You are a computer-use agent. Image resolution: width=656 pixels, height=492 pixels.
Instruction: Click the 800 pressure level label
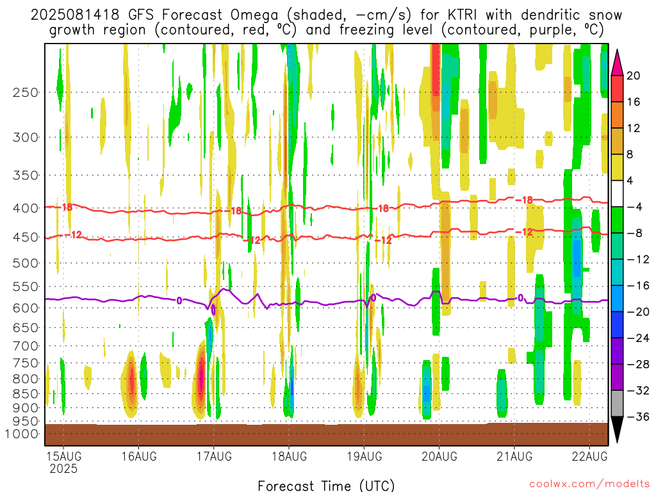[x=26, y=379]
